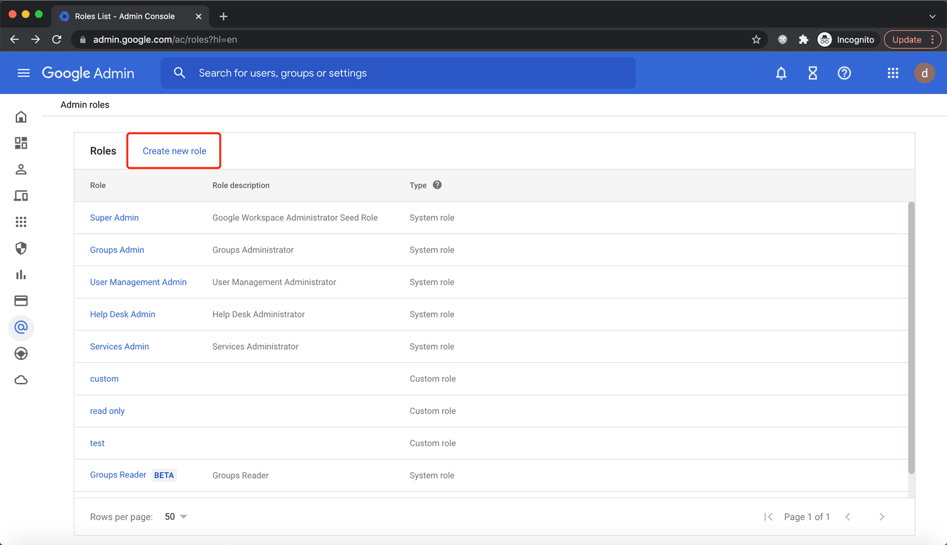This screenshot has width=947, height=545.
Task: Open the Help Desk Admin role
Action: point(123,314)
